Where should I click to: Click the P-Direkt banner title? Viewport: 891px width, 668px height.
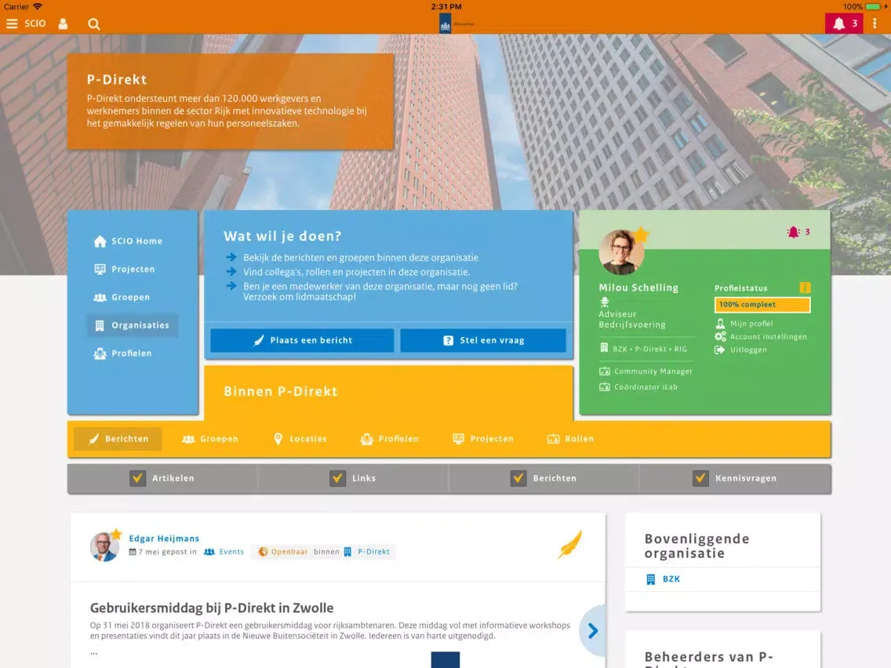coord(117,79)
